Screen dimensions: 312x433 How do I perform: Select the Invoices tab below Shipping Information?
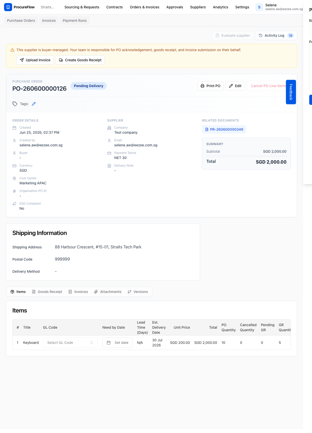pyautogui.click(x=78, y=292)
